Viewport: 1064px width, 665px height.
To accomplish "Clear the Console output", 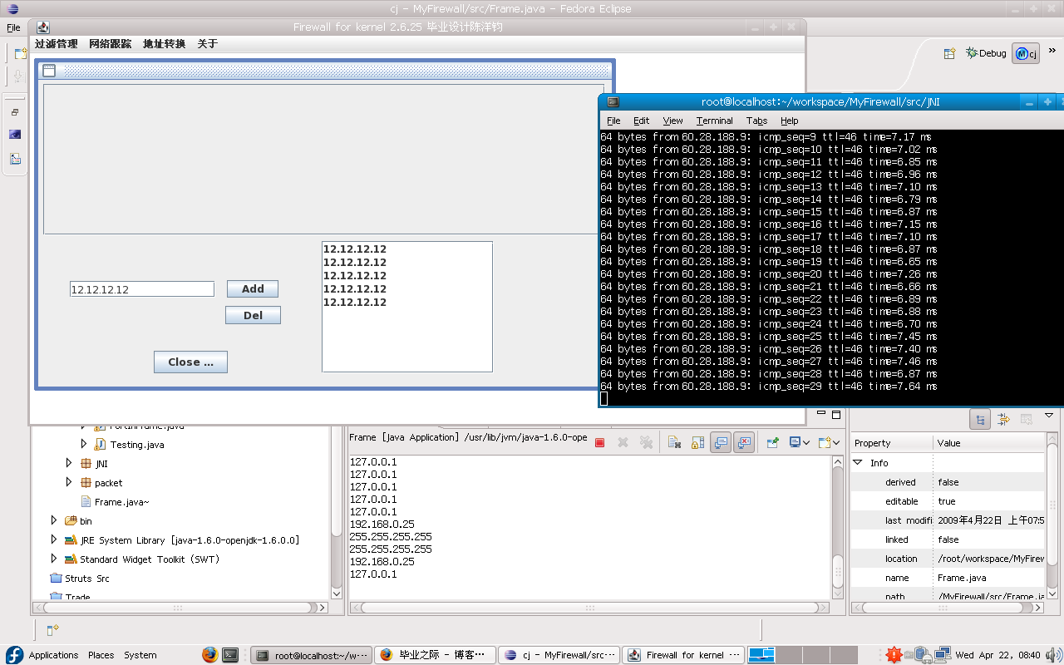I will tap(674, 443).
